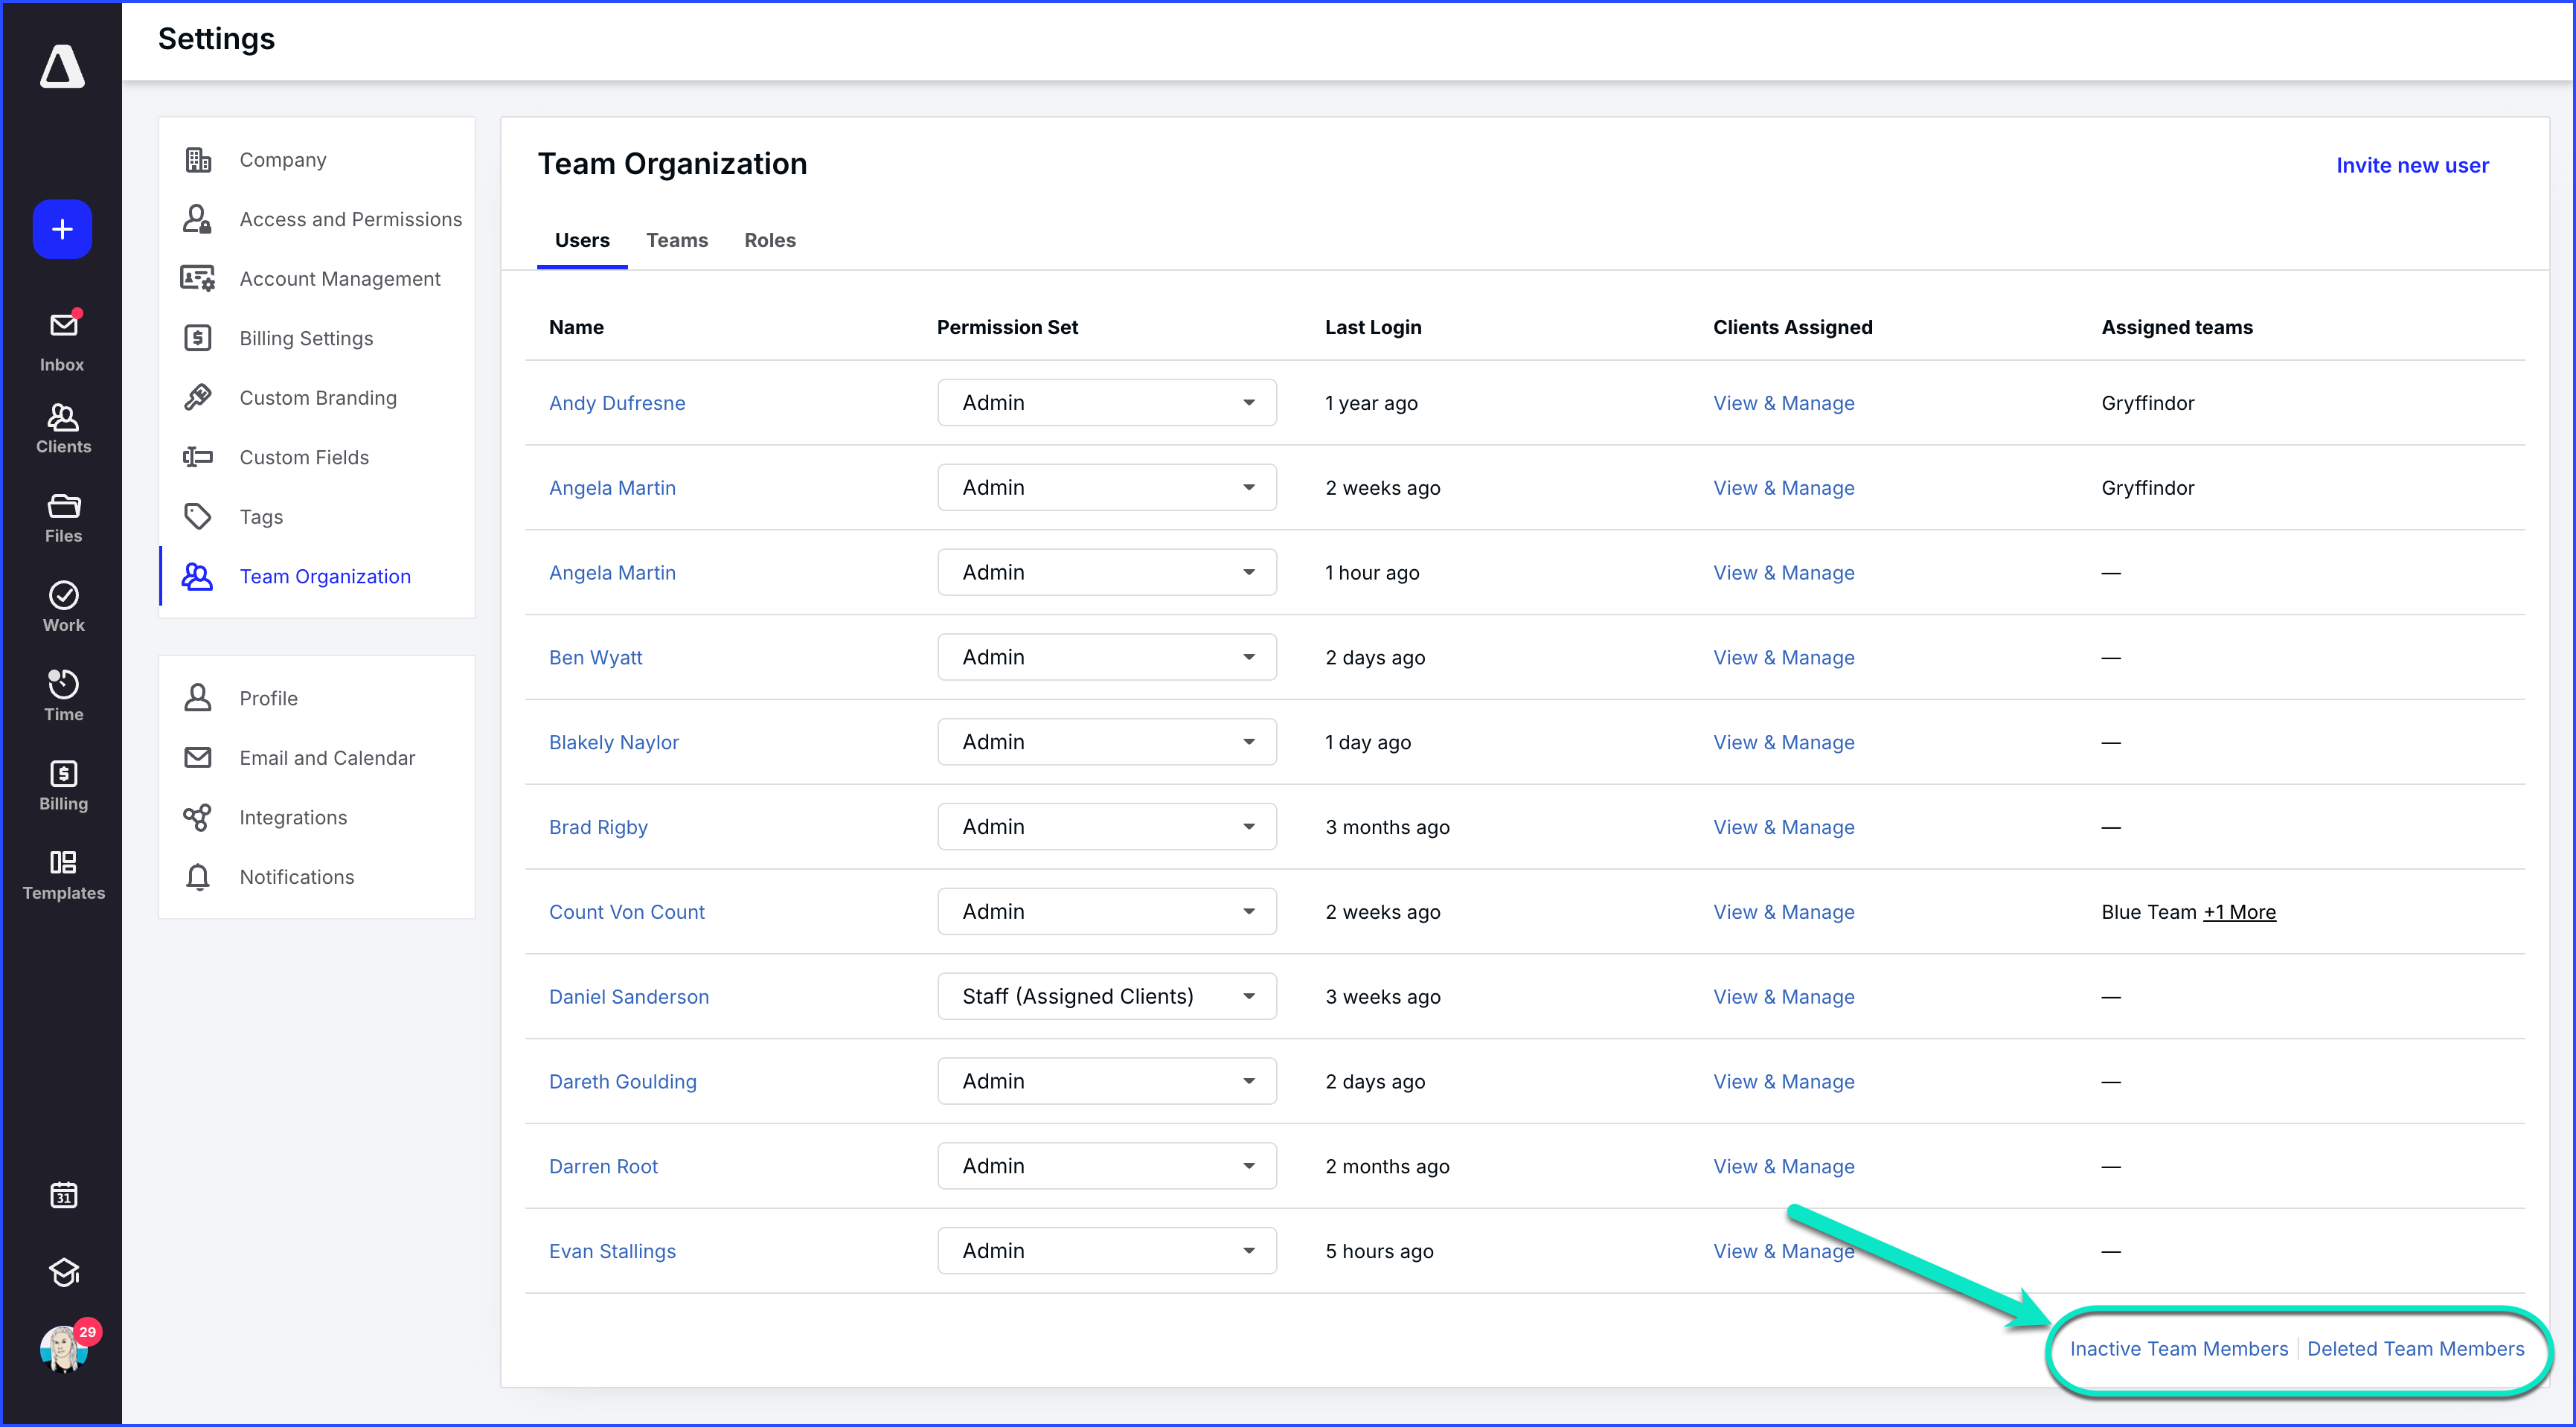Click Invite new user link
Screen dimensions: 2576x1427
2411,165
